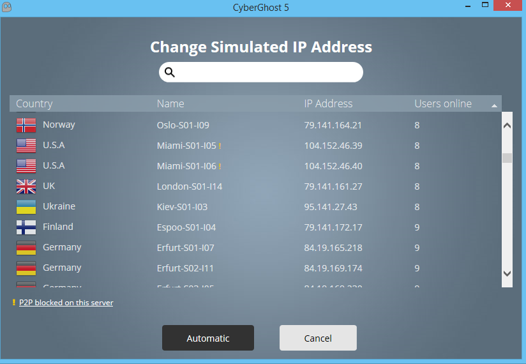
Task: Click IP address 79.141.164.21
Action: (x=333, y=125)
